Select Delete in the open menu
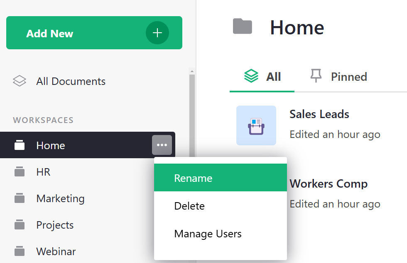This screenshot has width=407, height=263. (189, 206)
